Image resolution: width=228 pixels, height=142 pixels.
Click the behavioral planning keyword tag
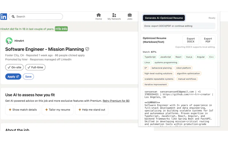point(162,68)
